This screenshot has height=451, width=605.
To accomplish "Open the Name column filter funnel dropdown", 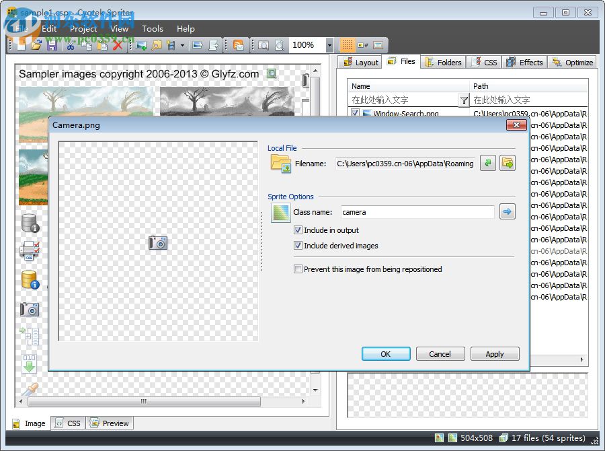I will tap(464, 100).
